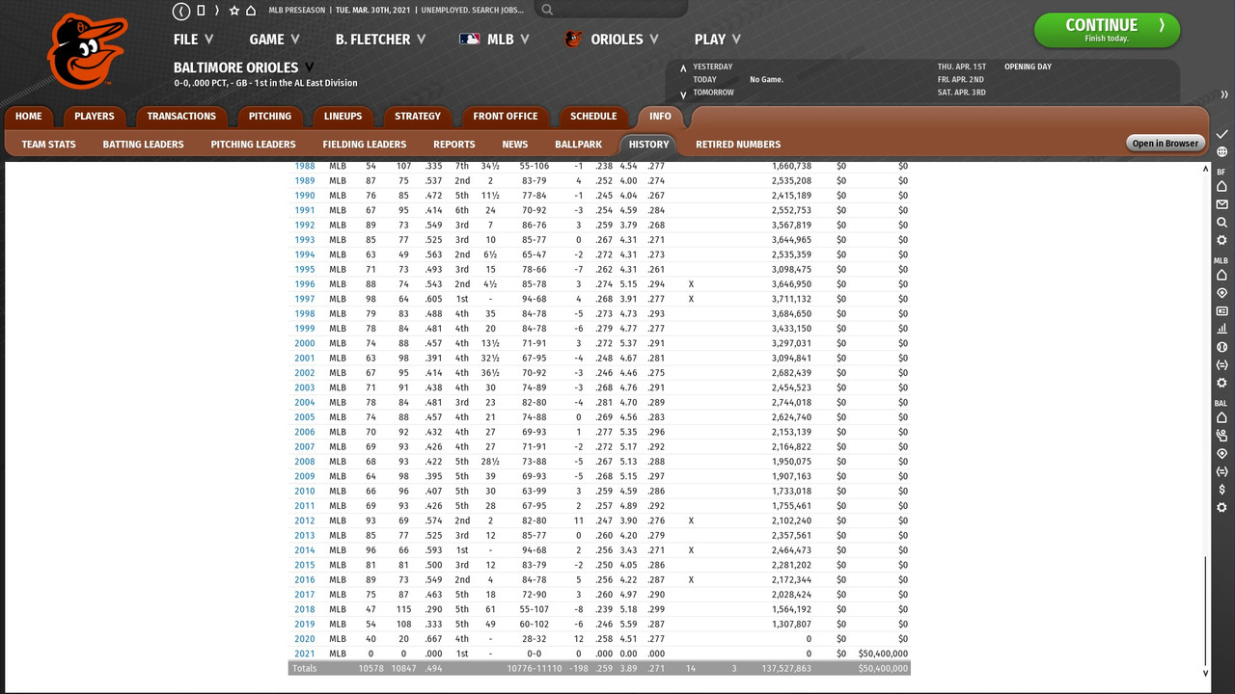Click BAL dollar sign finances icon

coord(1221,490)
